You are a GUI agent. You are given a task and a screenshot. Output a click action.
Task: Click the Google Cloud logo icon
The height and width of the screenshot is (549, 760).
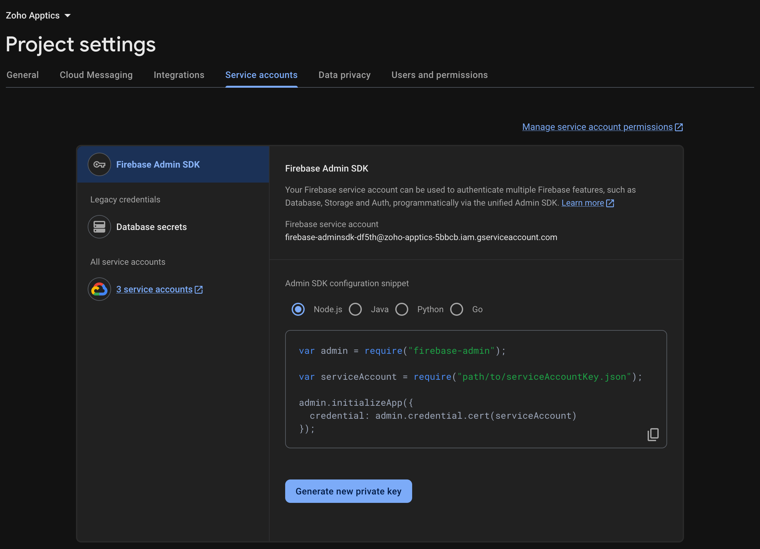[x=99, y=289]
